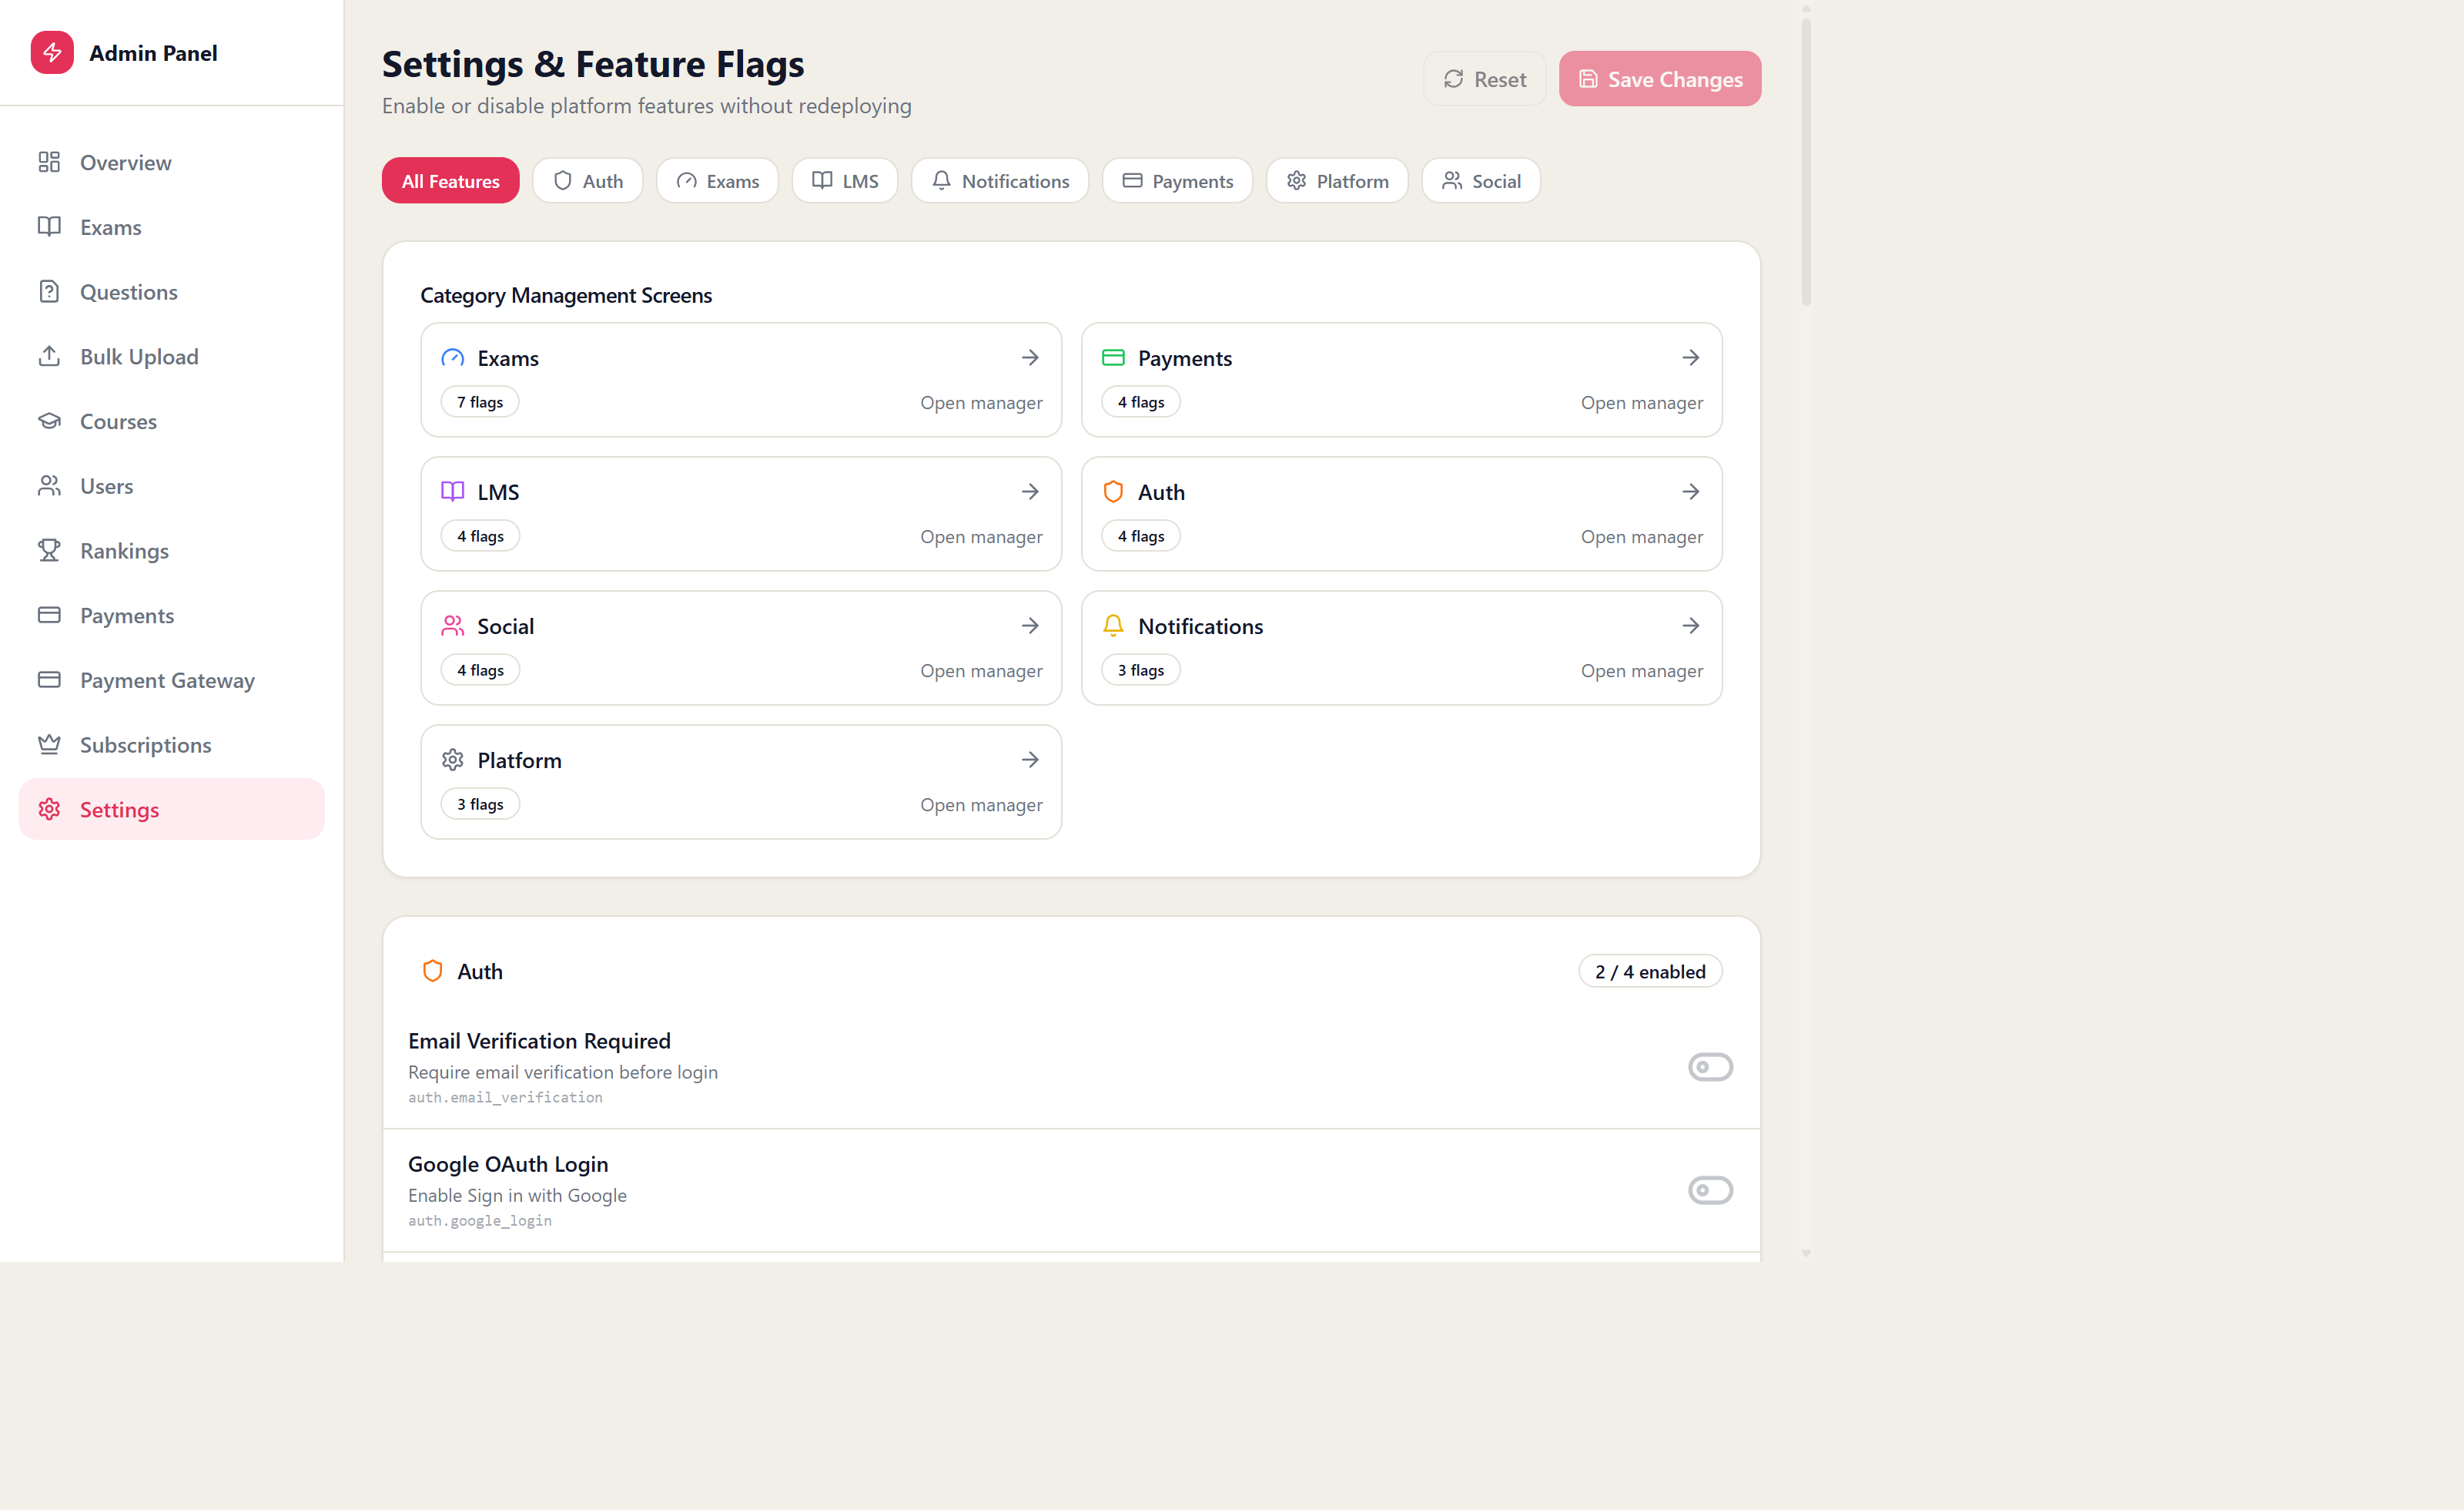Filter flags by Exams tab
The height and width of the screenshot is (1510, 2464).
coord(717,181)
